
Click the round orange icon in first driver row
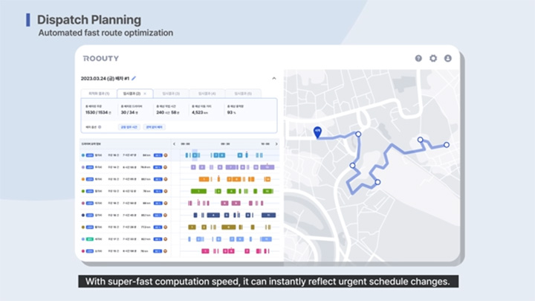point(166,155)
